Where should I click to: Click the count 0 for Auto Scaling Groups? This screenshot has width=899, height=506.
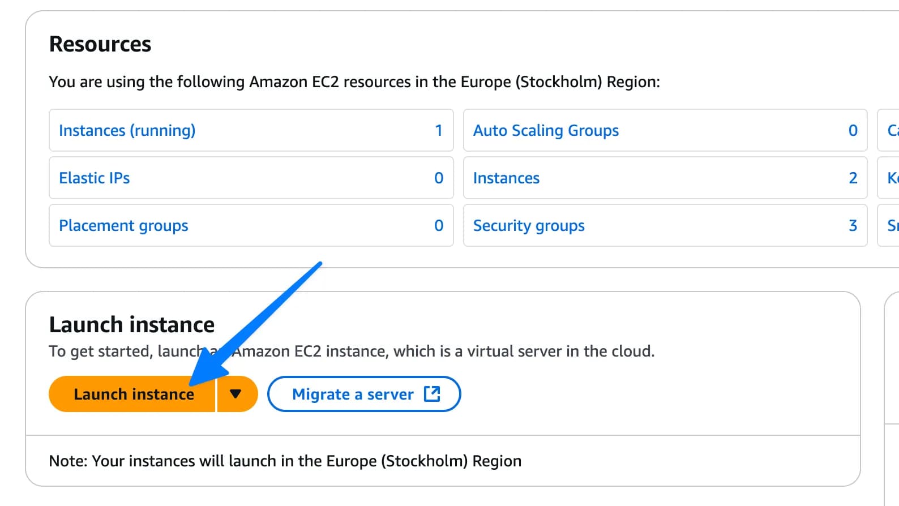(853, 130)
